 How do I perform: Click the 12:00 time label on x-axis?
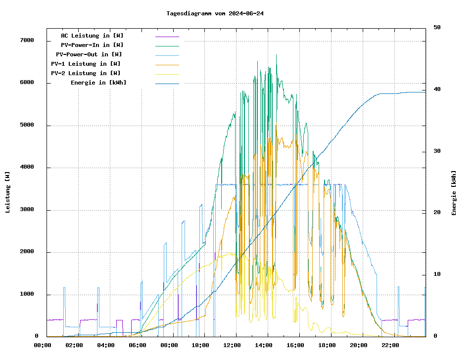point(233,345)
